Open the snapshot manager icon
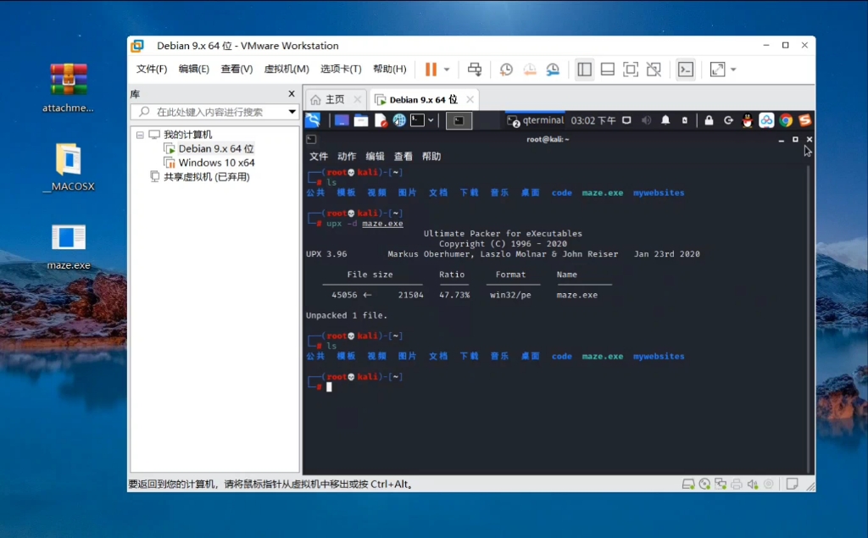The width and height of the screenshot is (868, 538). 553,69
